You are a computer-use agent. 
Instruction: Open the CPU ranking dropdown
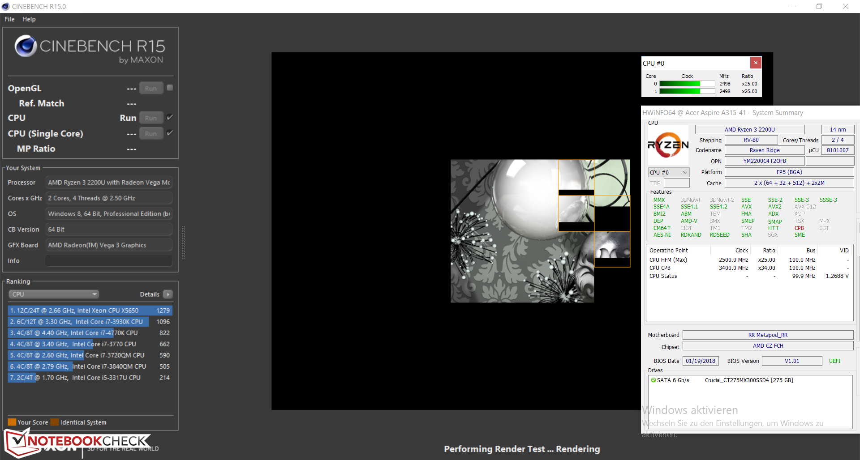tap(54, 294)
